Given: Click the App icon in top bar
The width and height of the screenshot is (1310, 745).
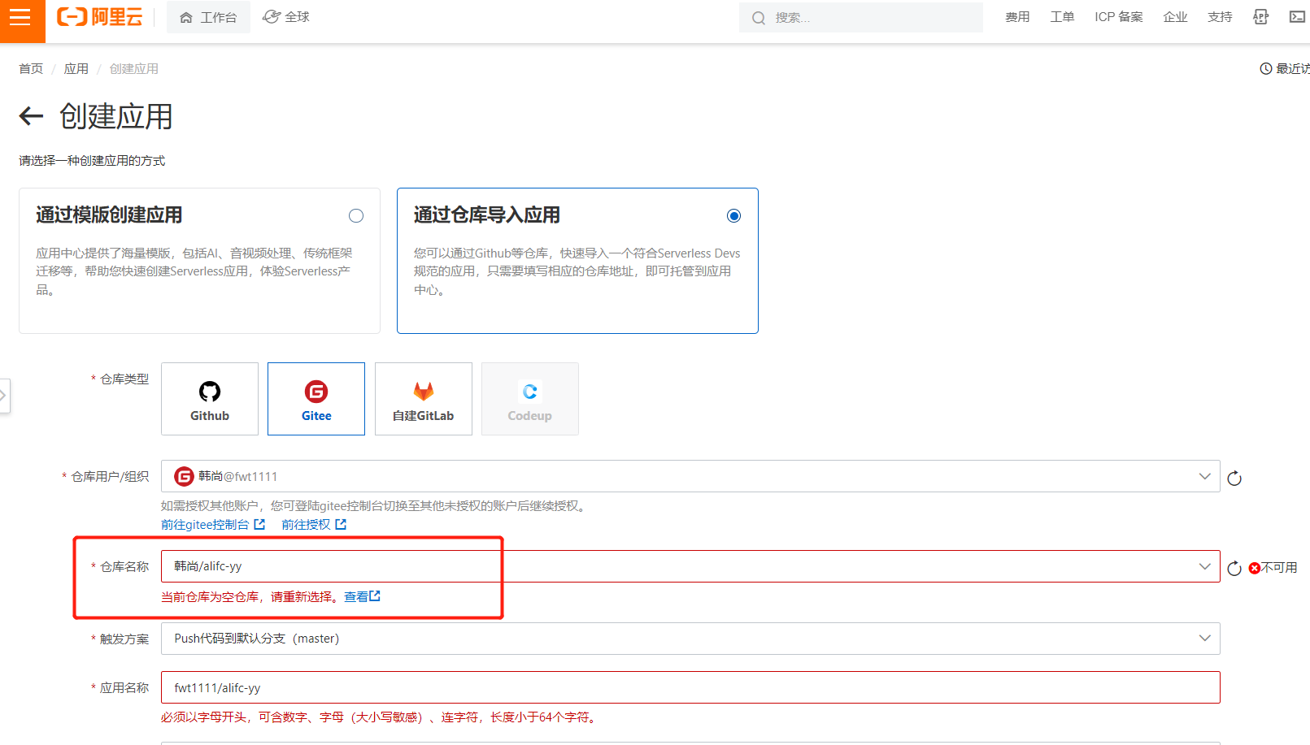Looking at the screenshot, I should (x=1260, y=17).
